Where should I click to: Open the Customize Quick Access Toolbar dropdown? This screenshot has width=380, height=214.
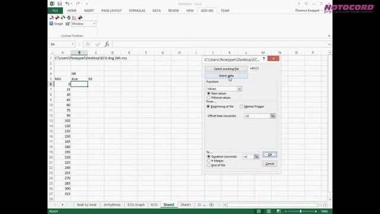click(x=87, y=4)
